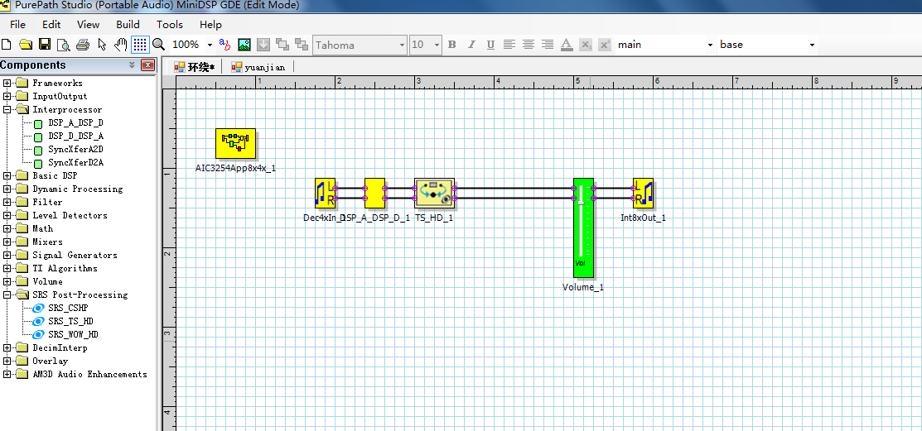
Task: Toggle subscript formatting
Action: click(586, 45)
